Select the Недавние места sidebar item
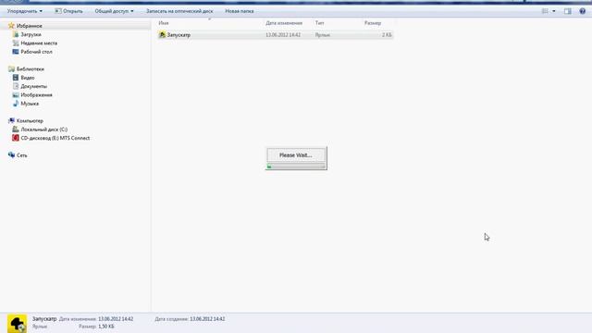The height and width of the screenshot is (333, 592). tap(39, 43)
